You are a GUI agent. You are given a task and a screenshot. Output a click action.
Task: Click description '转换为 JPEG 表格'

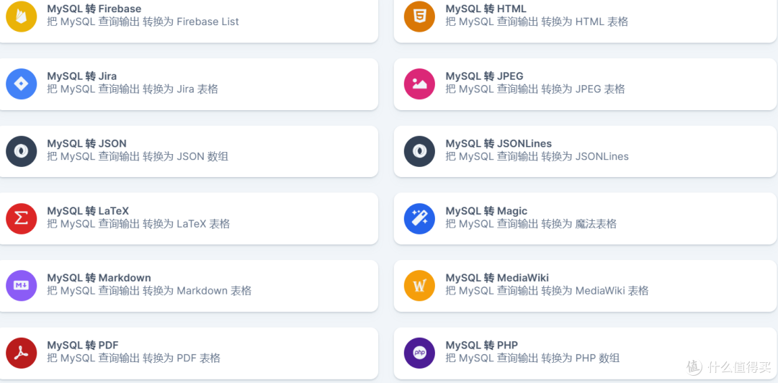(583, 89)
